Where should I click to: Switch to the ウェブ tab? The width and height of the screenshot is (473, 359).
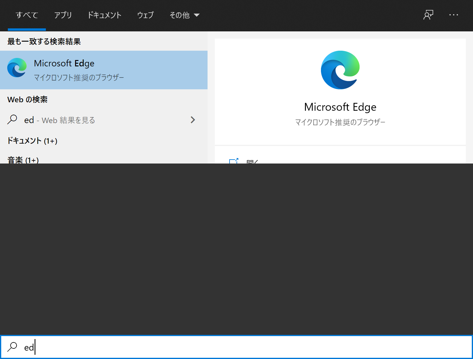[x=145, y=15]
